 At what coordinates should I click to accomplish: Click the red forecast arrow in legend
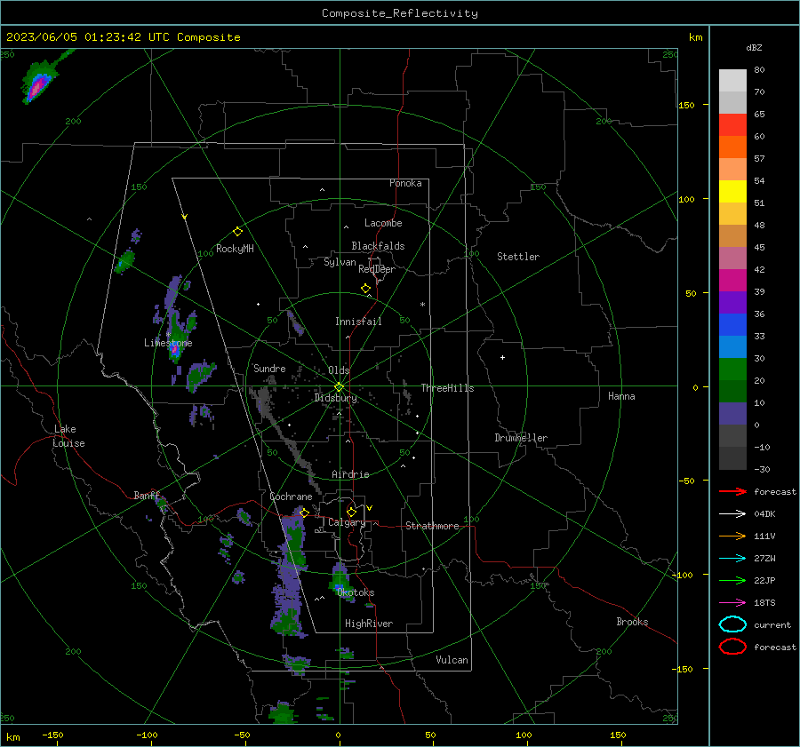coord(732,491)
